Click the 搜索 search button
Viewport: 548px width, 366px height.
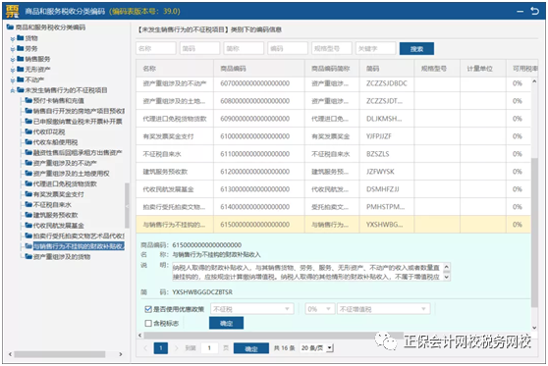pos(416,49)
